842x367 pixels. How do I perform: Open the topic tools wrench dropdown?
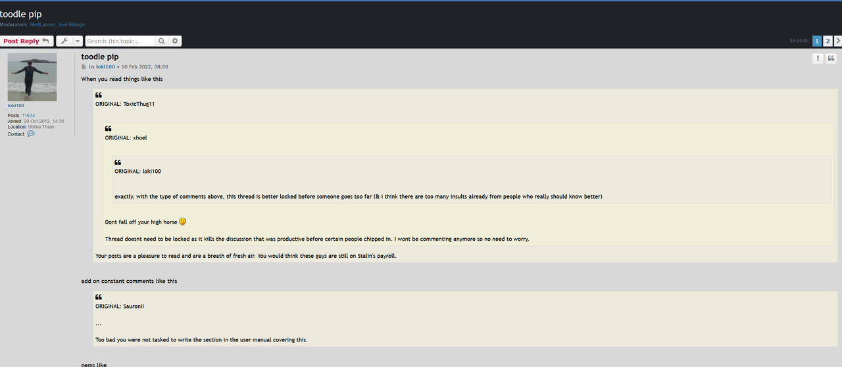click(64, 41)
